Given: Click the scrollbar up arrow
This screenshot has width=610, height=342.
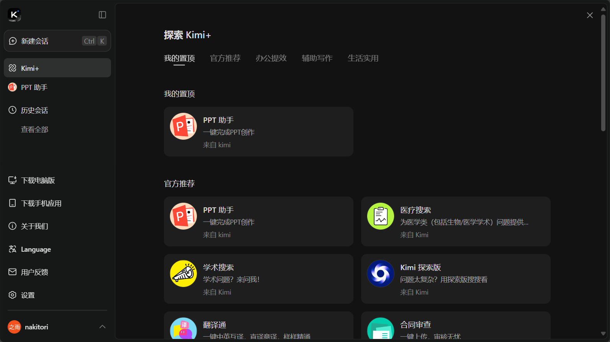Looking at the screenshot, I should coord(603,9).
